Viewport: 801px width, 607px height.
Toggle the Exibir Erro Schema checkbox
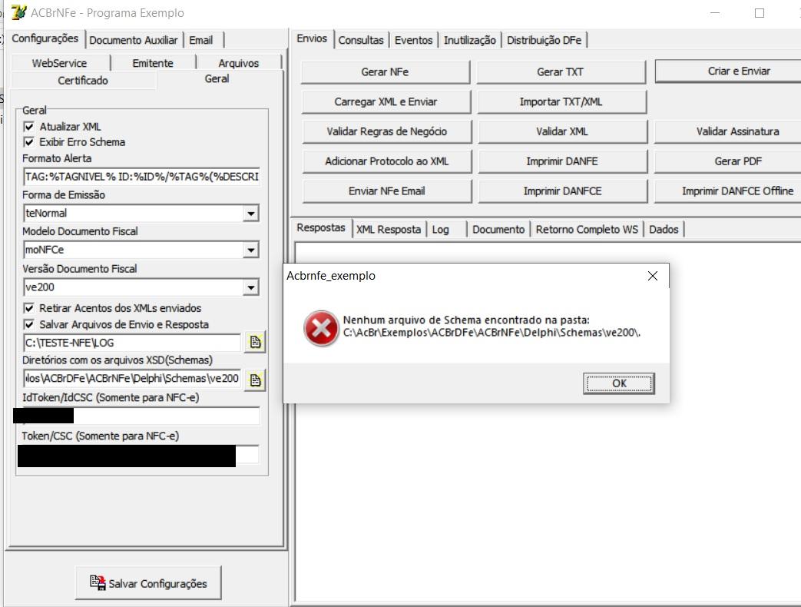29,142
